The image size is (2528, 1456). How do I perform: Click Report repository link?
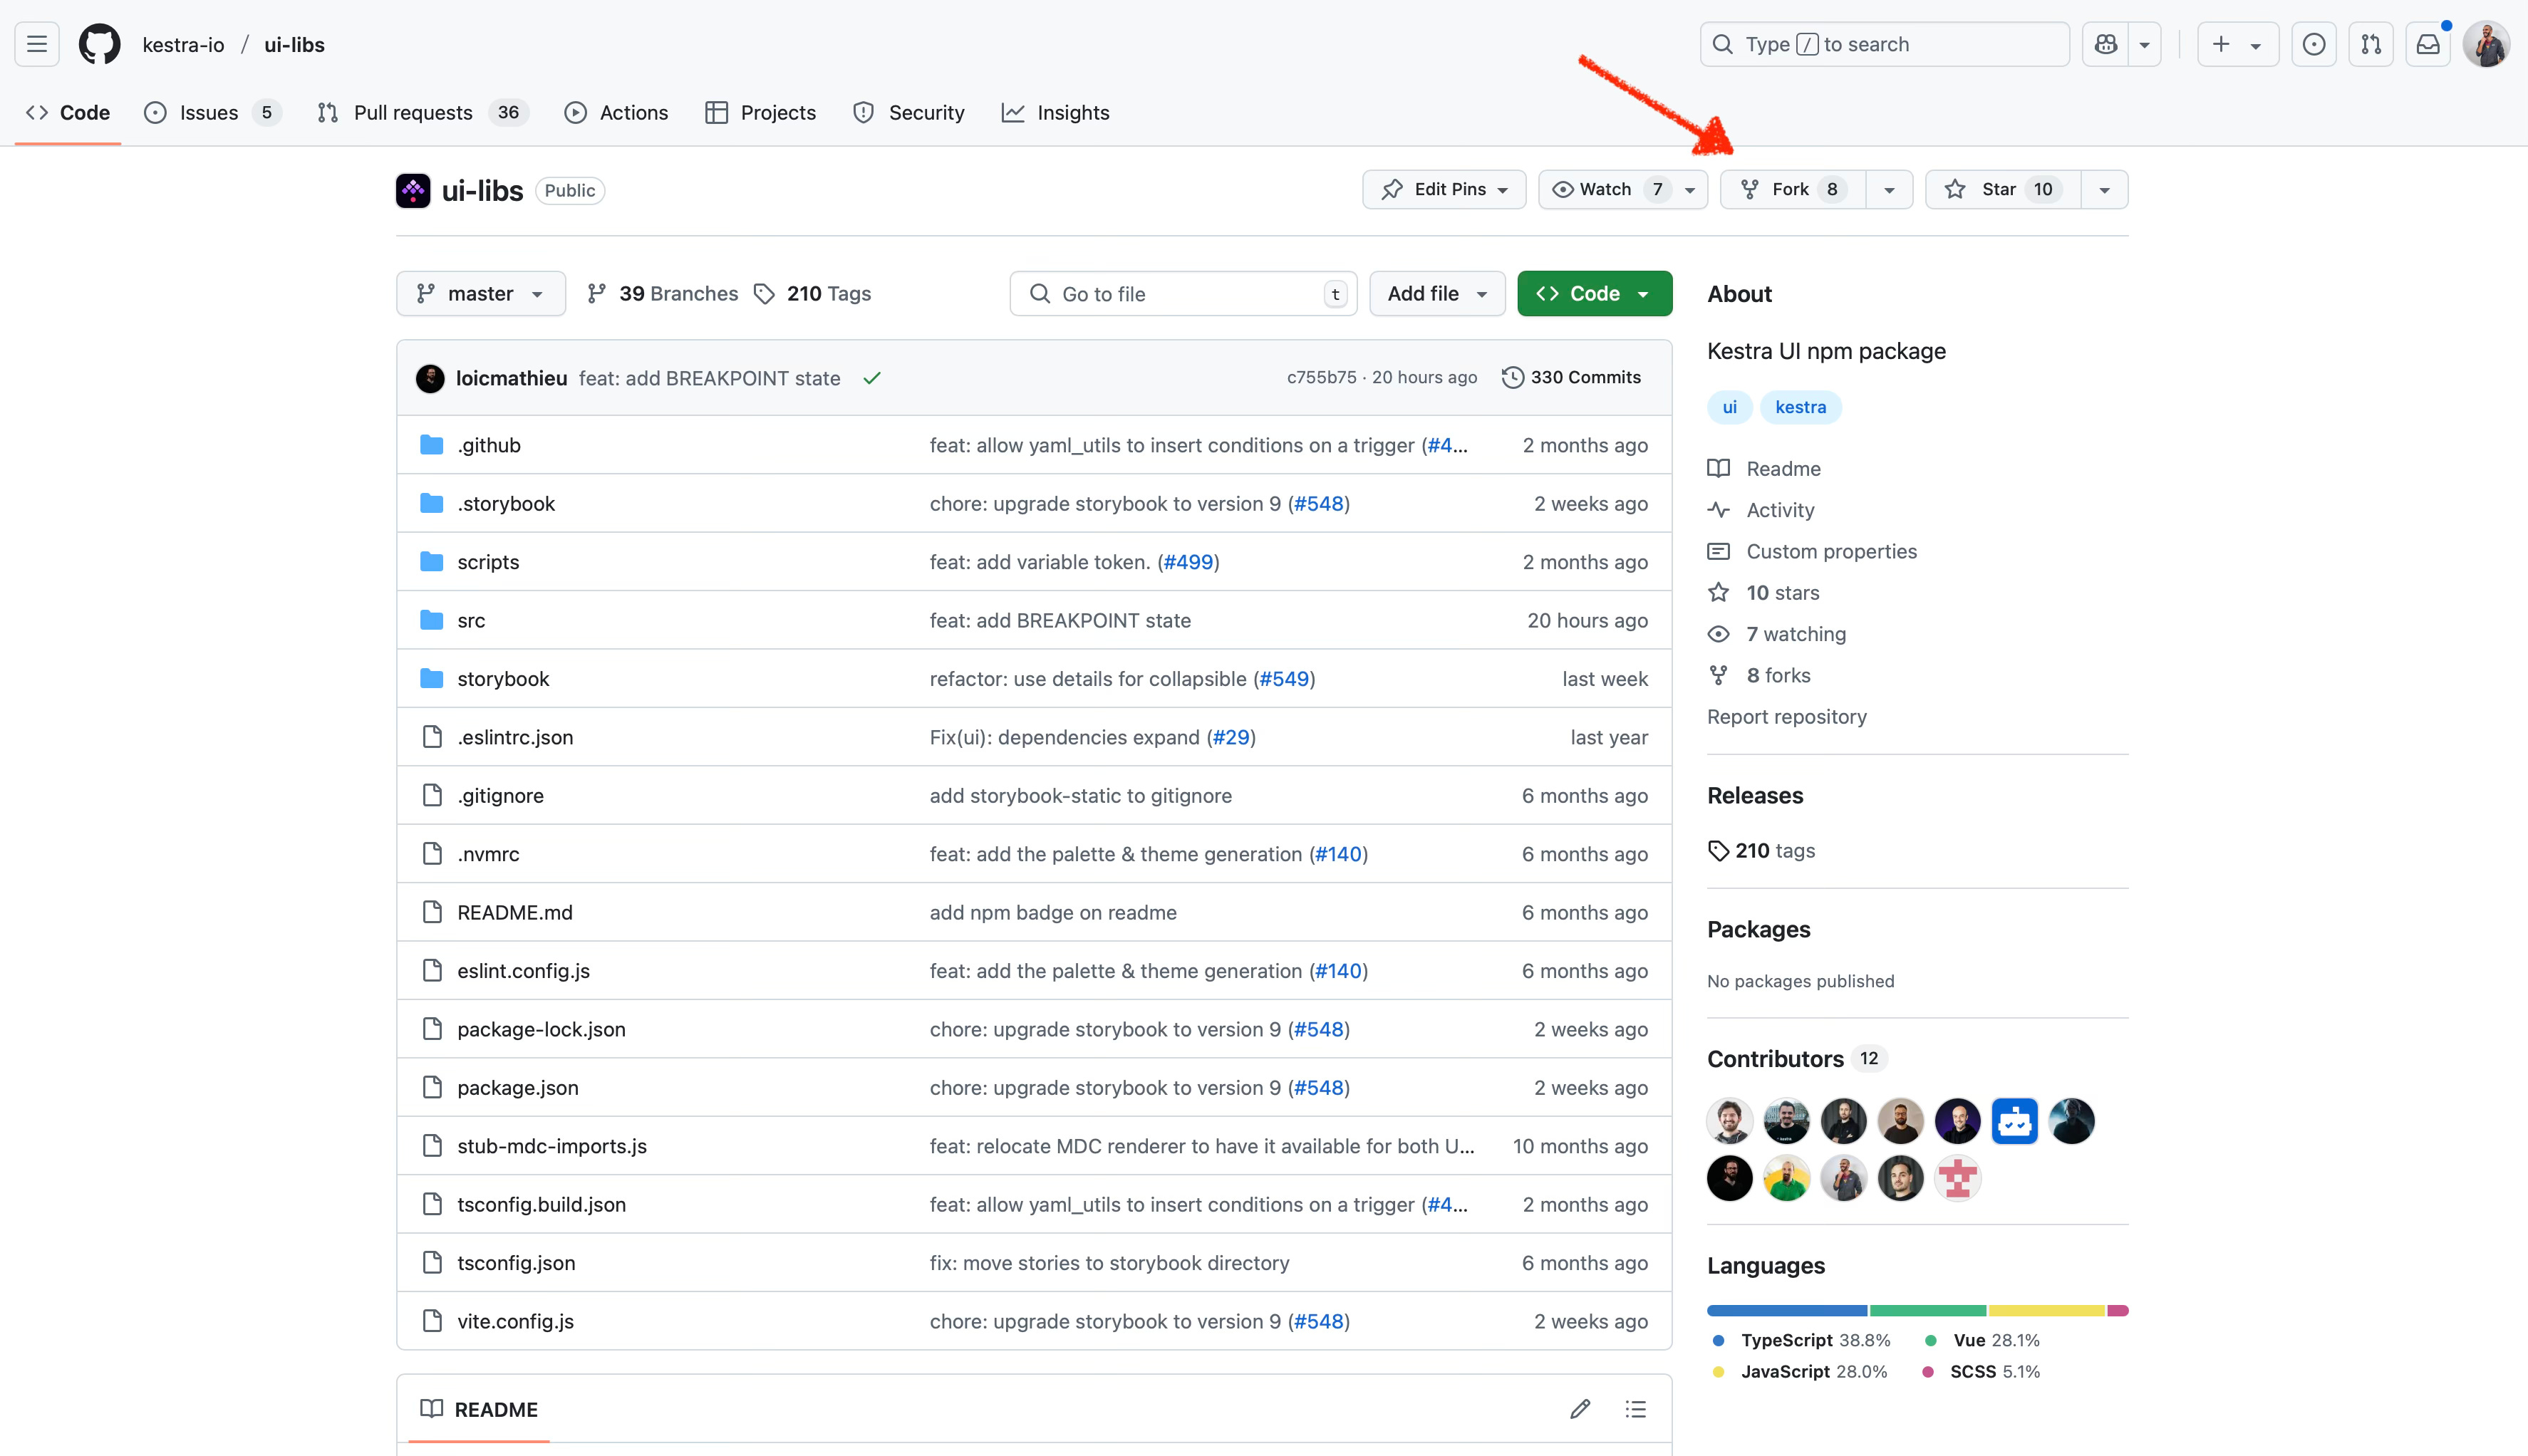click(x=1786, y=716)
